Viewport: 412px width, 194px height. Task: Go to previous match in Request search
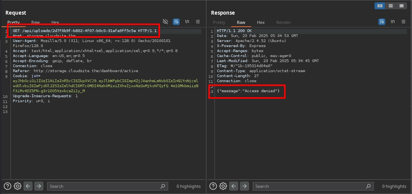tap(28, 186)
